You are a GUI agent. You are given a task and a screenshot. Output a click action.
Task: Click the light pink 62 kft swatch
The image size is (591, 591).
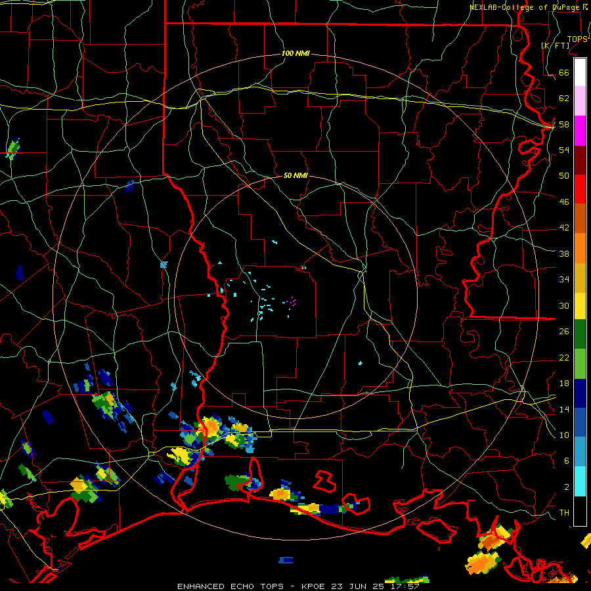point(580,101)
